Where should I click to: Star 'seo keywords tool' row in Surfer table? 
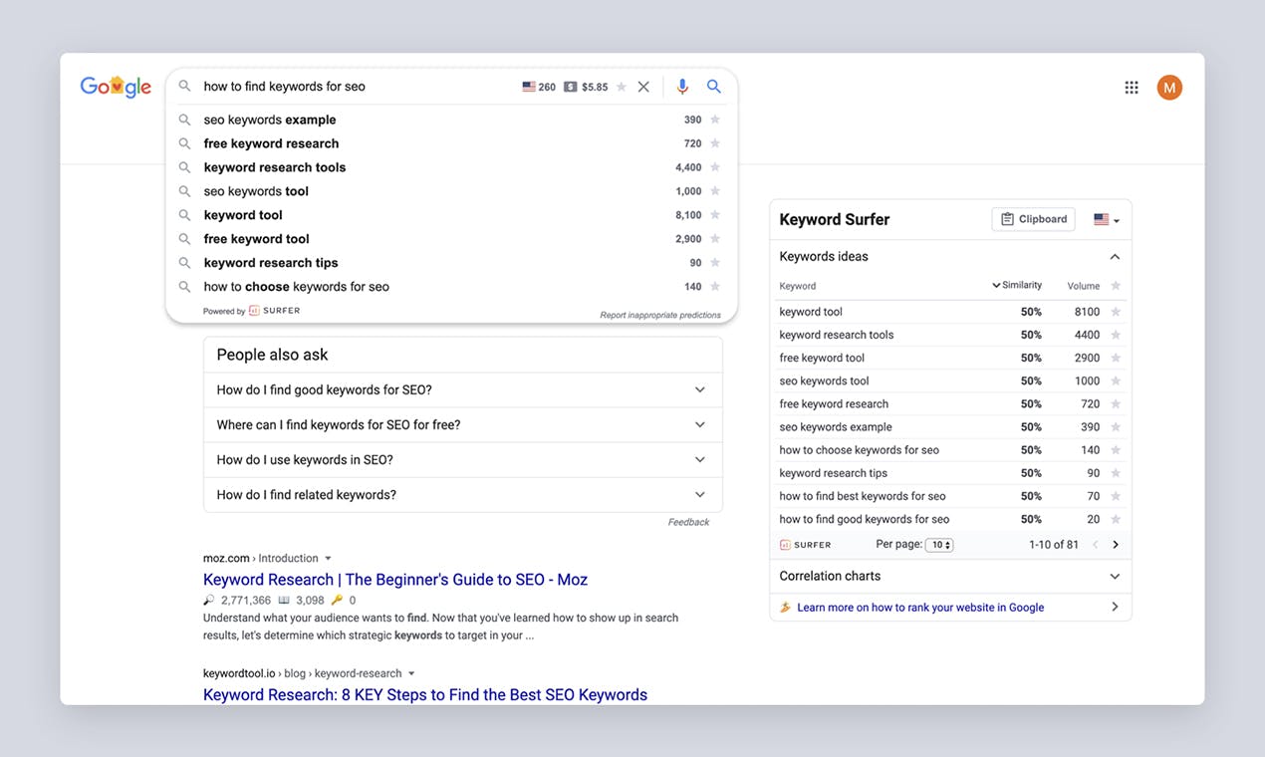point(1116,380)
